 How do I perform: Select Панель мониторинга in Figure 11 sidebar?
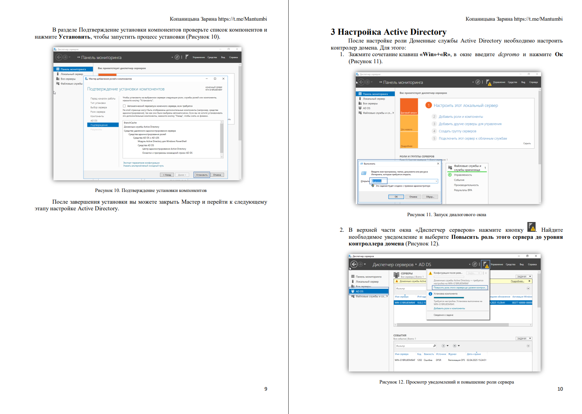375,94
